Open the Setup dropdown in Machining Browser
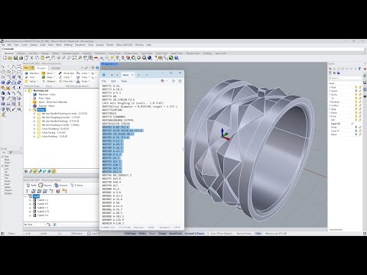Viewport: 367px width, 275px height. [31, 81]
